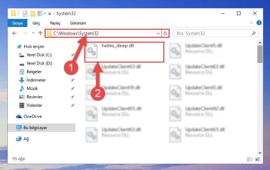Expand the address bar history dropdown

pos(158,33)
